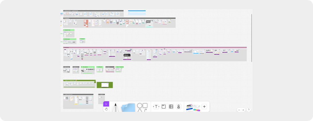
Task: Zoom in with the plus button
Action: (243, 110)
